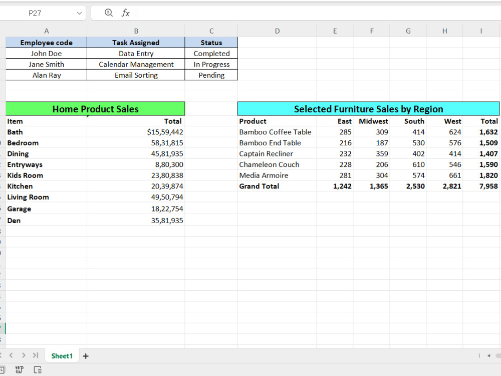Select the Home Product Sales title cell
The width and height of the screenshot is (501, 376).
click(x=95, y=109)
